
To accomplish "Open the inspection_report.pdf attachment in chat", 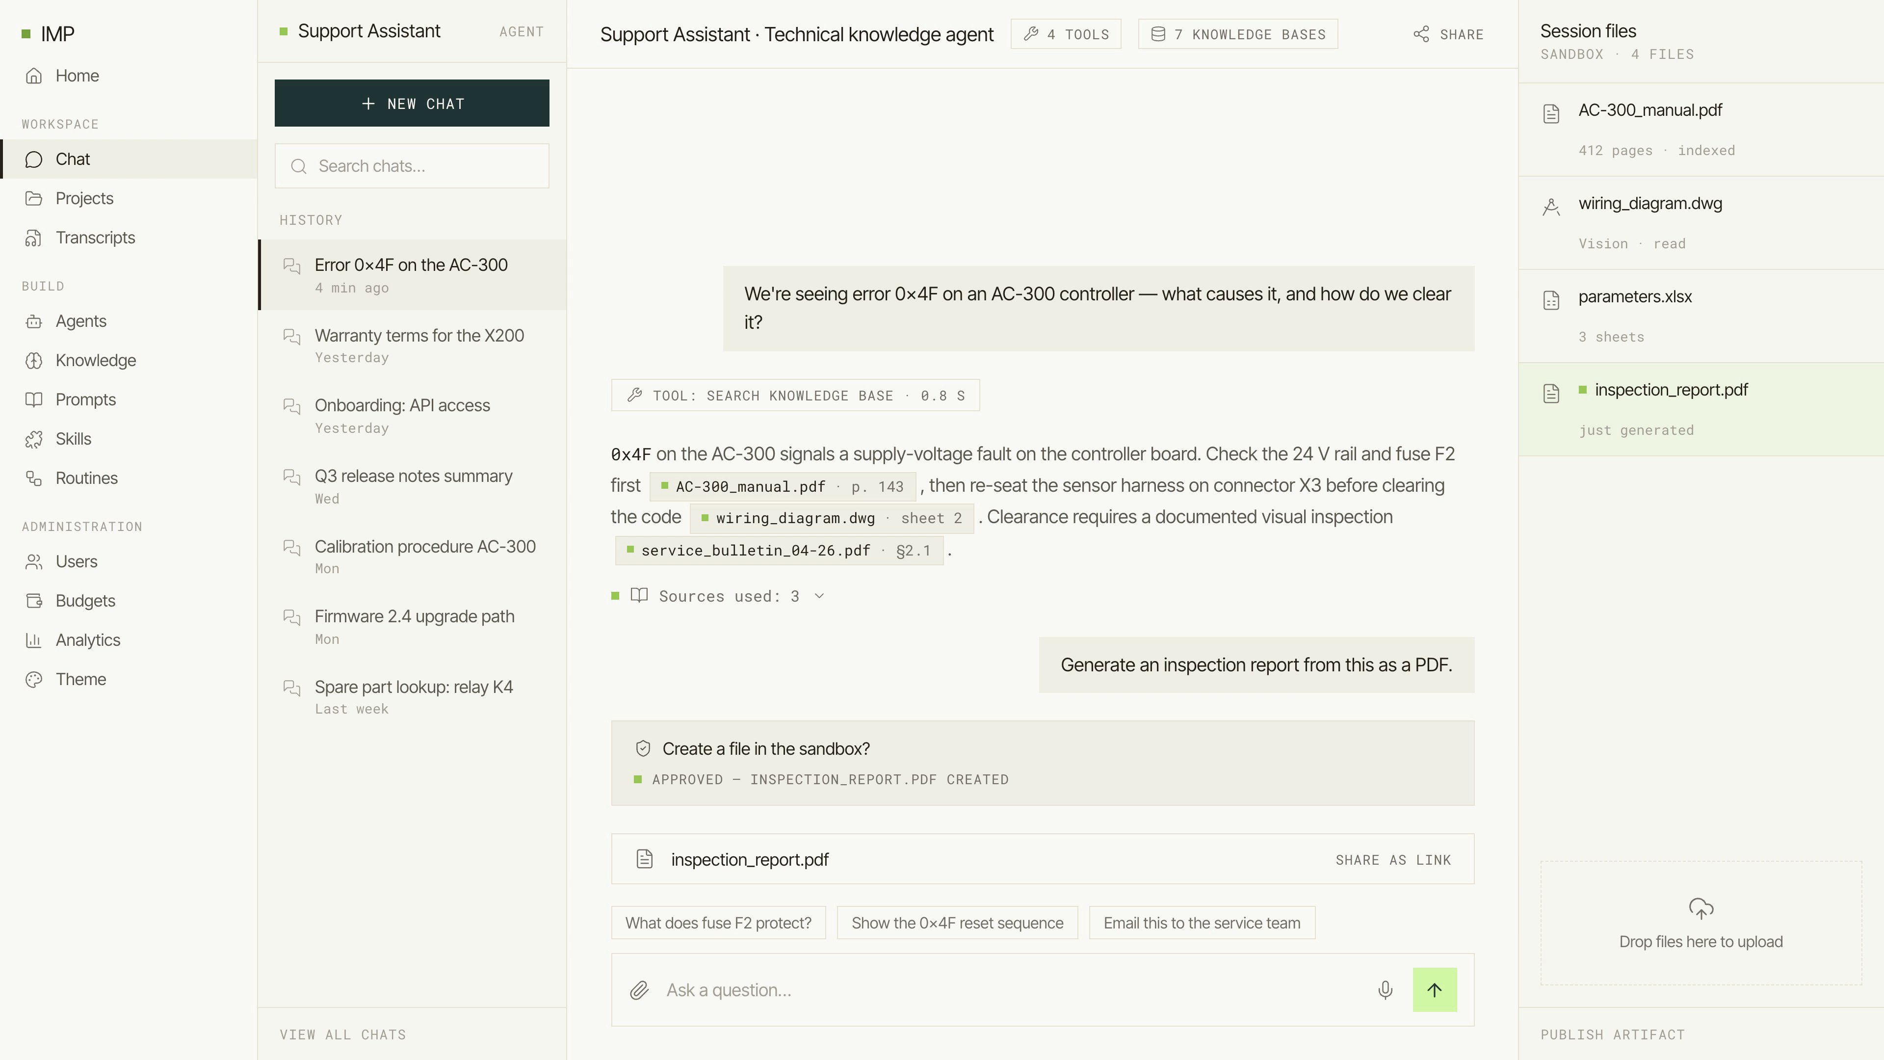I will pos(1042,859).
